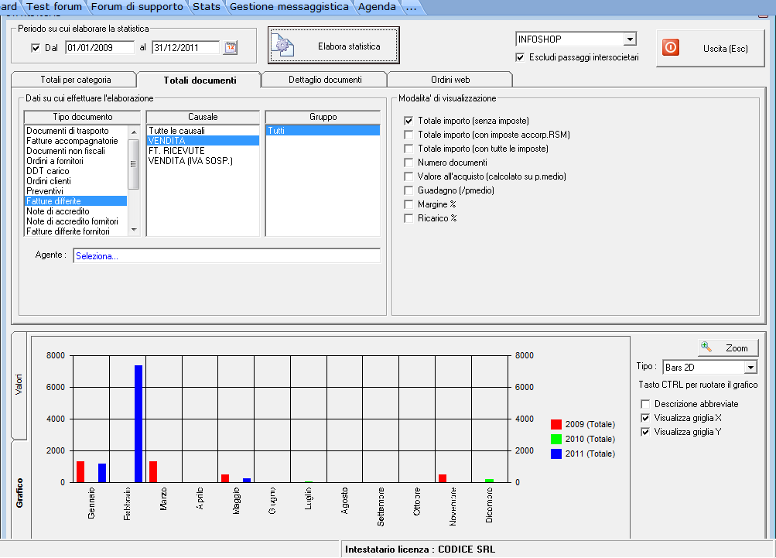Check Valore all'acquisto (calcolato su p.medio)
Image resolution: width=776 pixels, height=558 pixels.
[409, 176]
